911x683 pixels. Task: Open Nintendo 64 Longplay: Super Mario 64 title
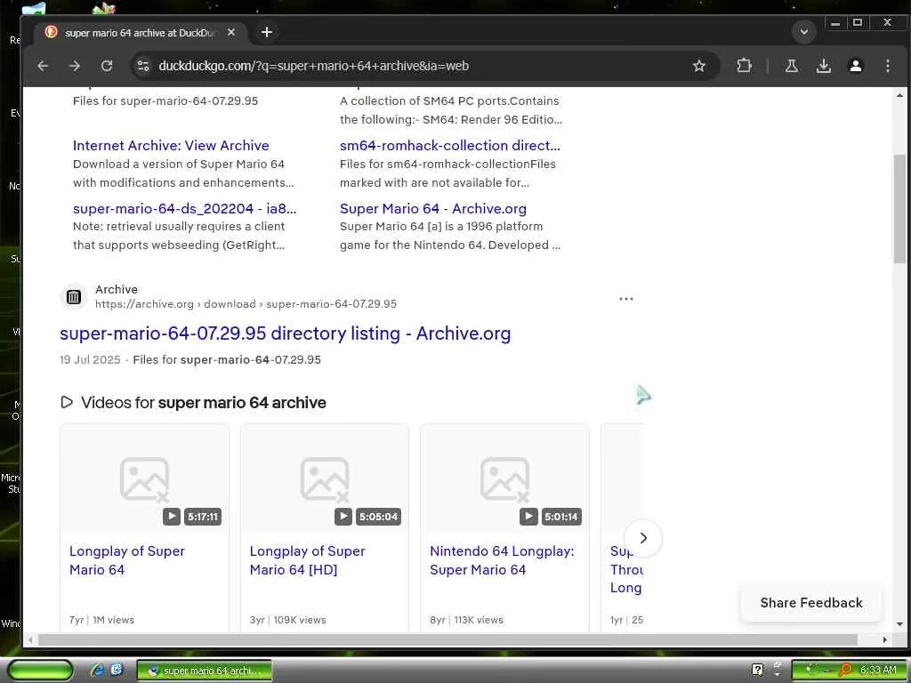[x=502, y=560]
